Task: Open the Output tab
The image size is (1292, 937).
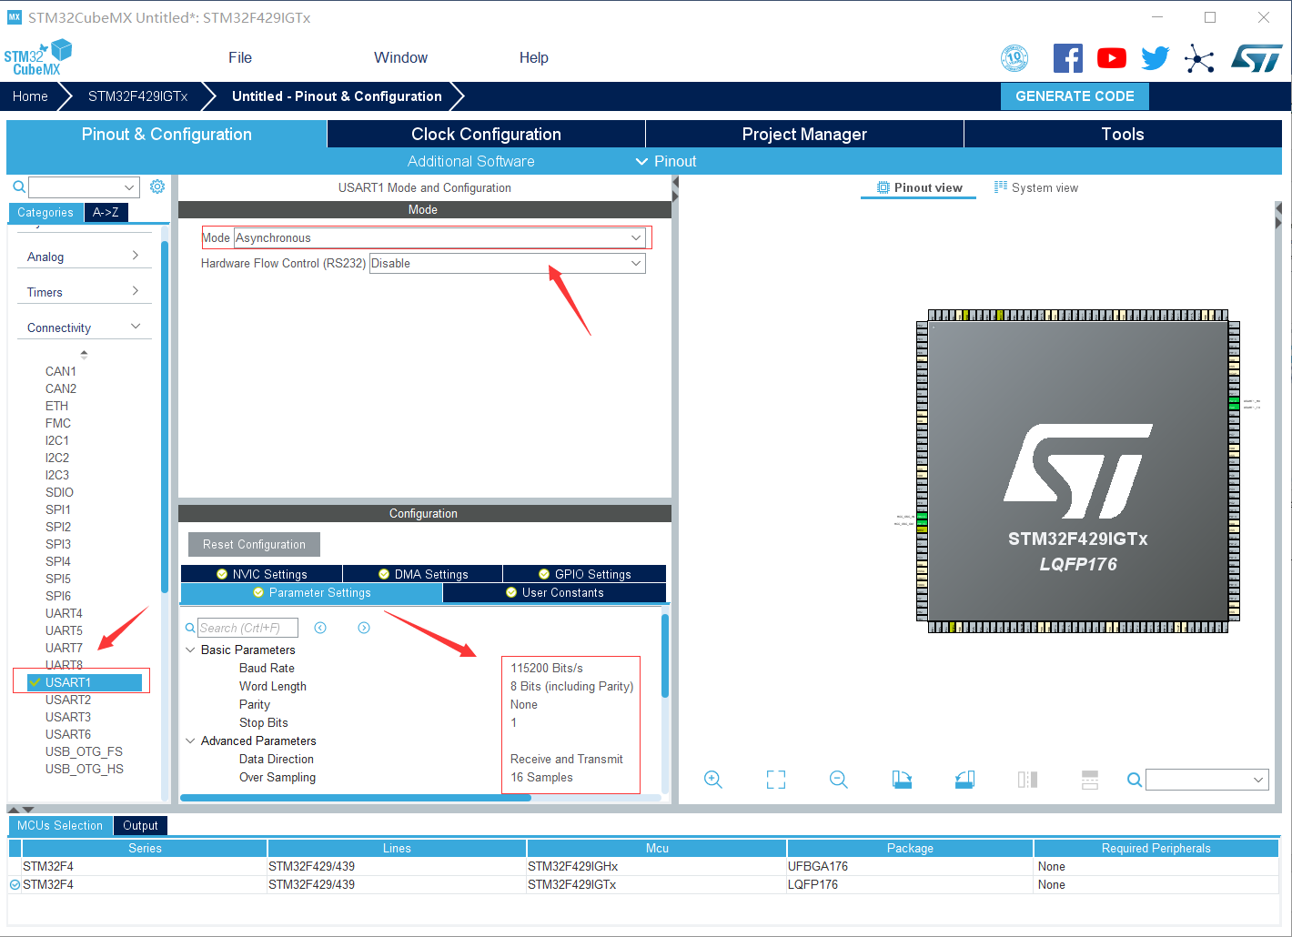Action: click(x=140, y=825)
